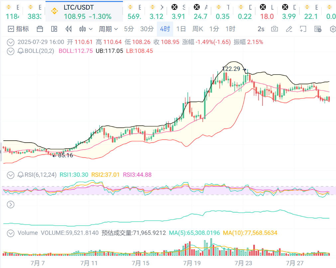
Task: Click the 振幅 2.15% amplitude value
Action: coord(248,42)
